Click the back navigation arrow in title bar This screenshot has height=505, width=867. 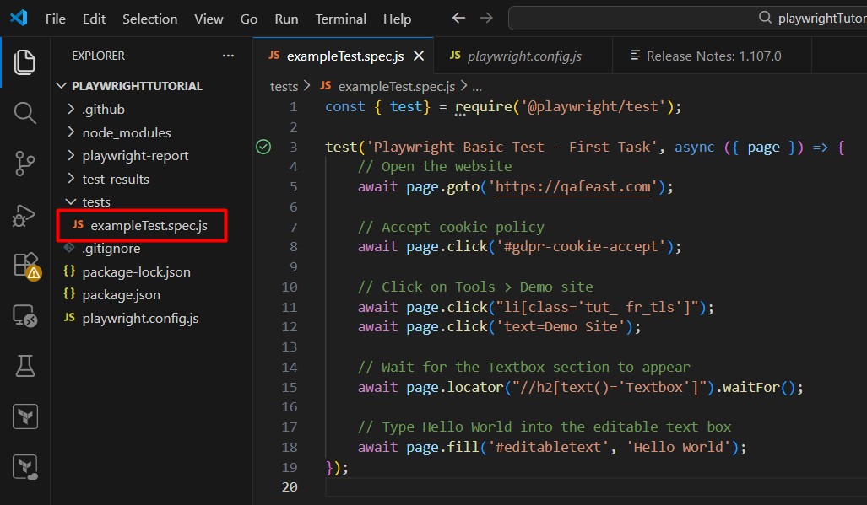coord(458,18)
